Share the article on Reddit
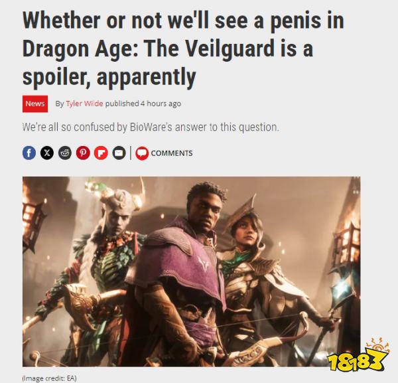 click(65, 153)
